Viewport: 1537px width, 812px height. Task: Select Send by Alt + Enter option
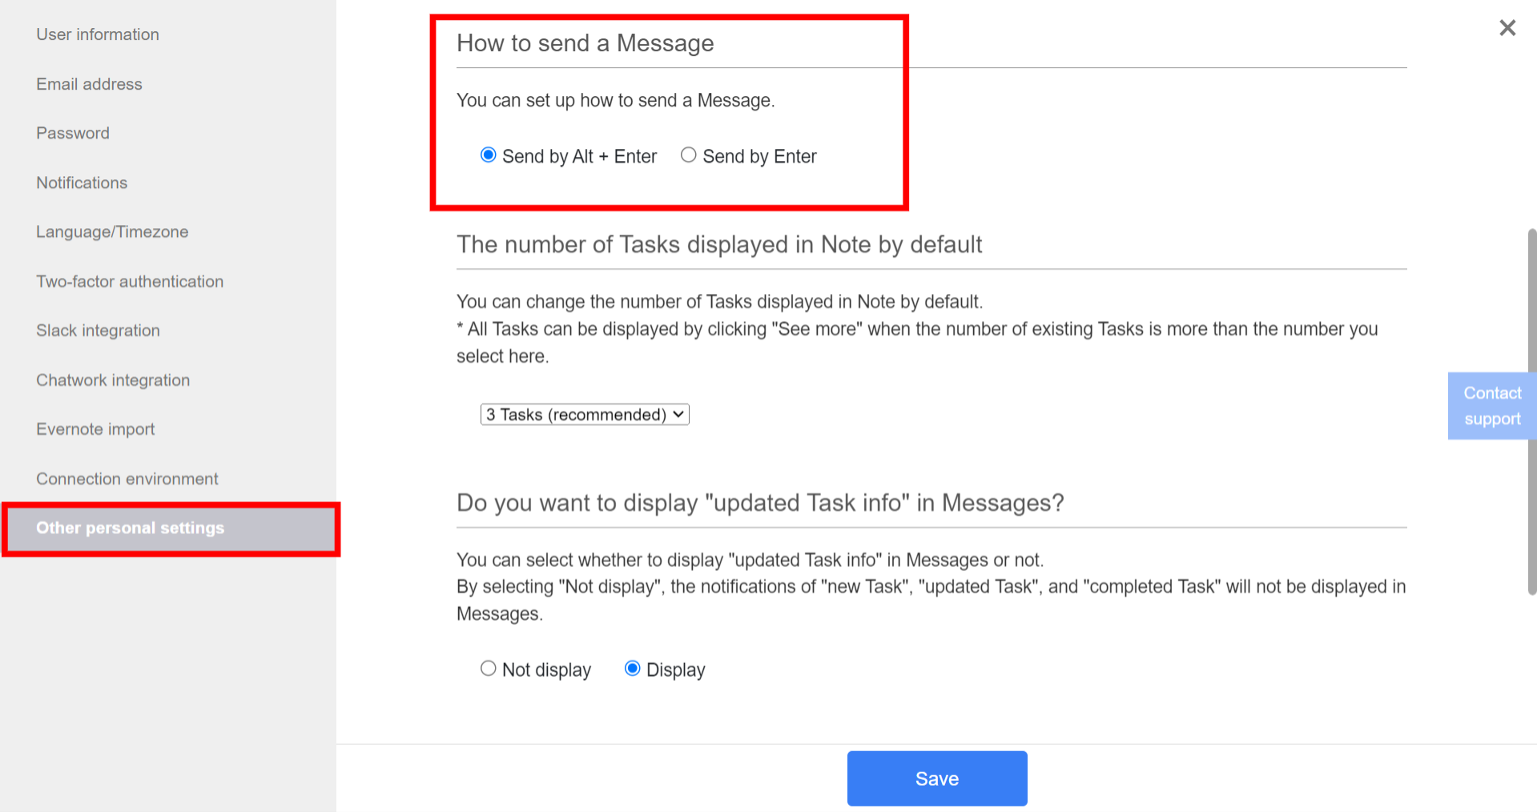tap(488, 155)
